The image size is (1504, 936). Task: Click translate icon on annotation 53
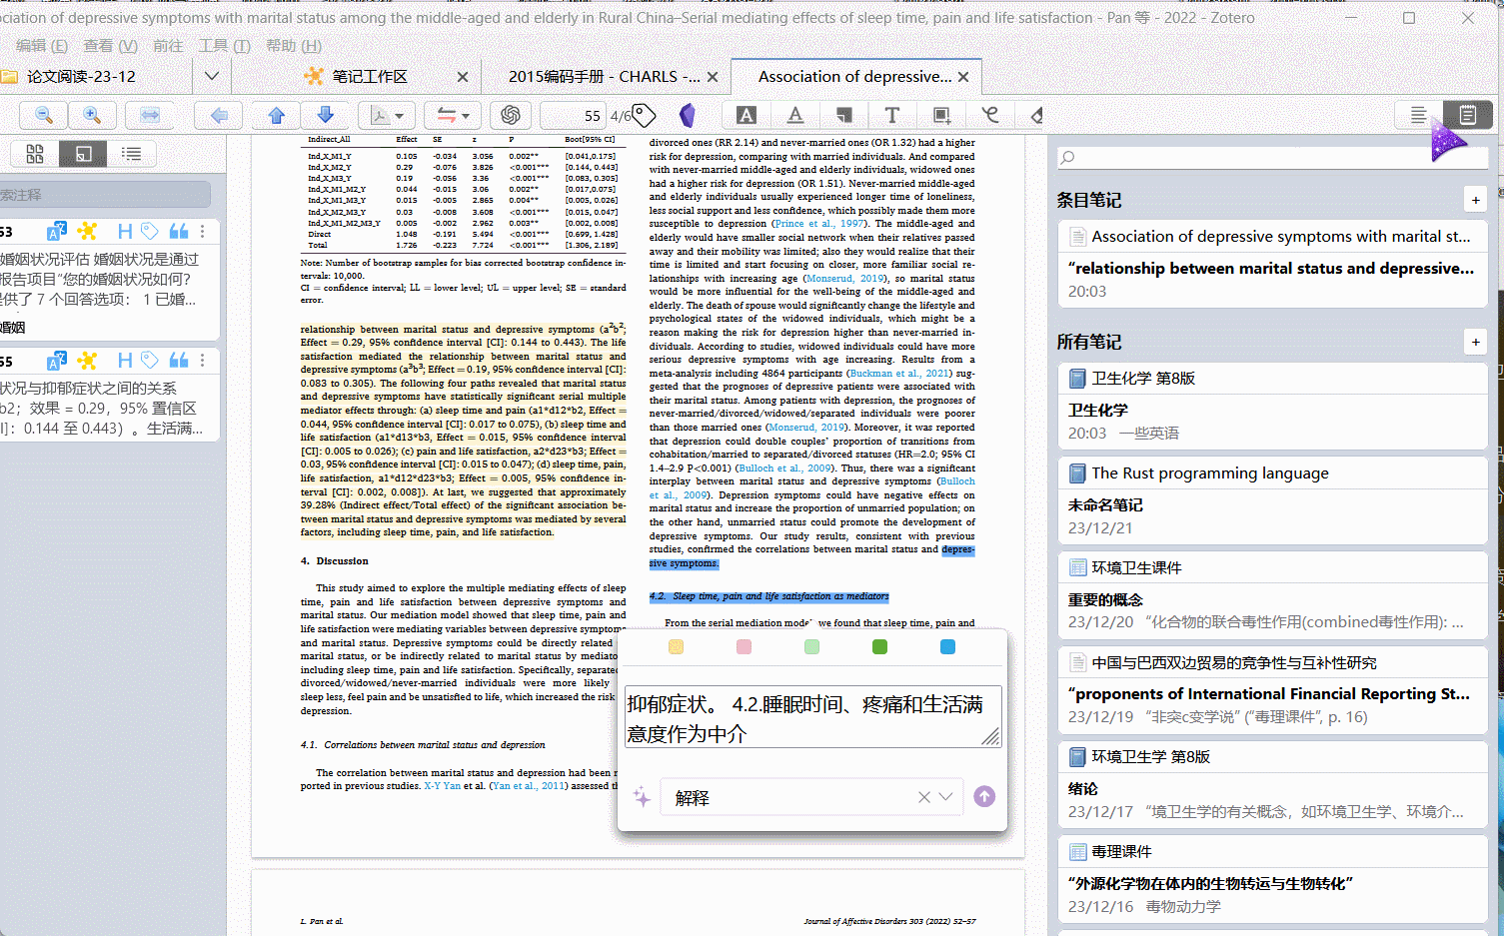(x=57, y=232)
